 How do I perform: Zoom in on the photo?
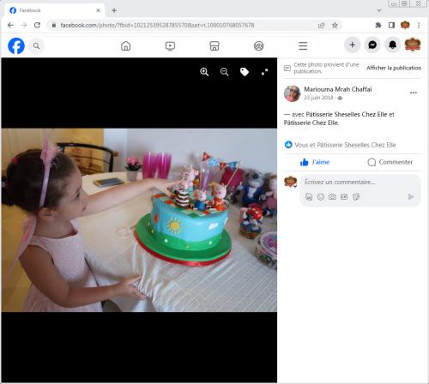point(204,72)
